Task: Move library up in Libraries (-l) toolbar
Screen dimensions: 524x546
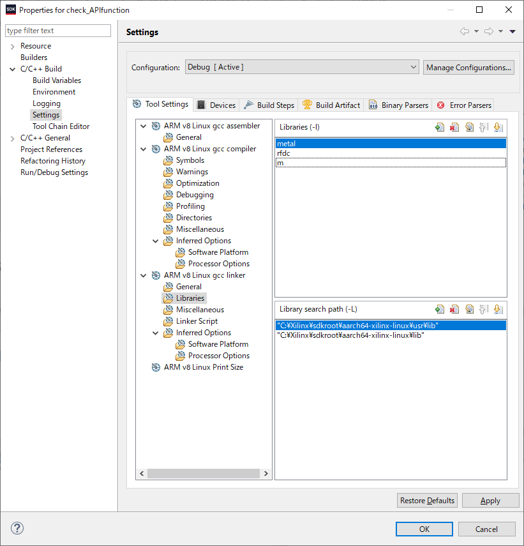Action: point(484,128)
